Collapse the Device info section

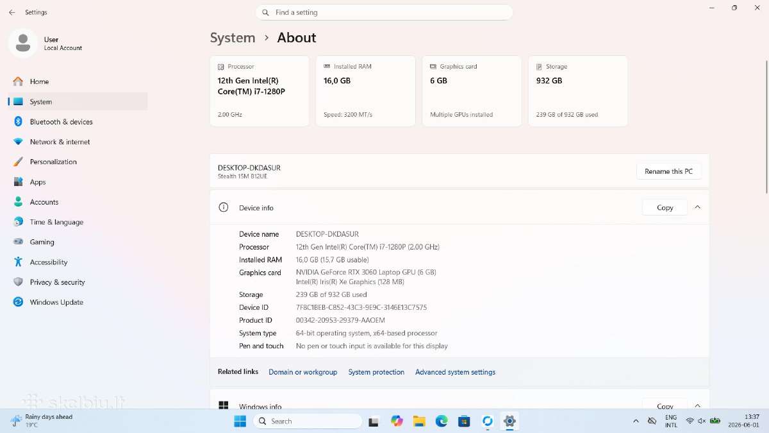point(697,207)
